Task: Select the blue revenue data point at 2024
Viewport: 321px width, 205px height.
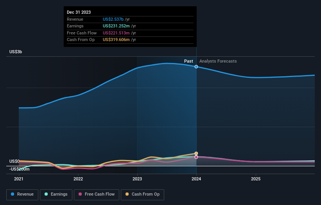Action: pyautogui.click(x=196, y=67)
